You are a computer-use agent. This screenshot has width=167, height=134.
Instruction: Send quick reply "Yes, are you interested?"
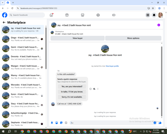(72, 86)
